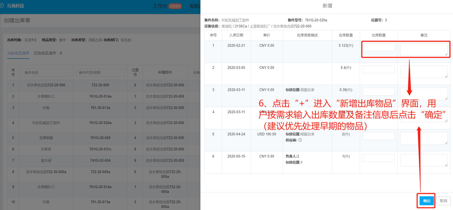Viewport: 453px width, 210px height.
Task: Click the supplier info icon in row 5
Action: [x=300, y=140]
